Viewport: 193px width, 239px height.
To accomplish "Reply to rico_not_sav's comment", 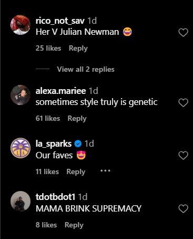I will (x=78, y=49).
